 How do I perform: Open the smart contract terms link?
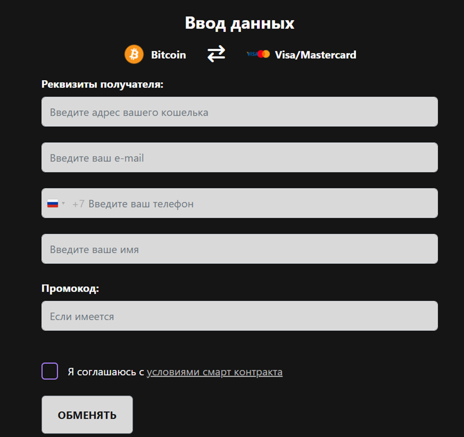click(214, 372)
